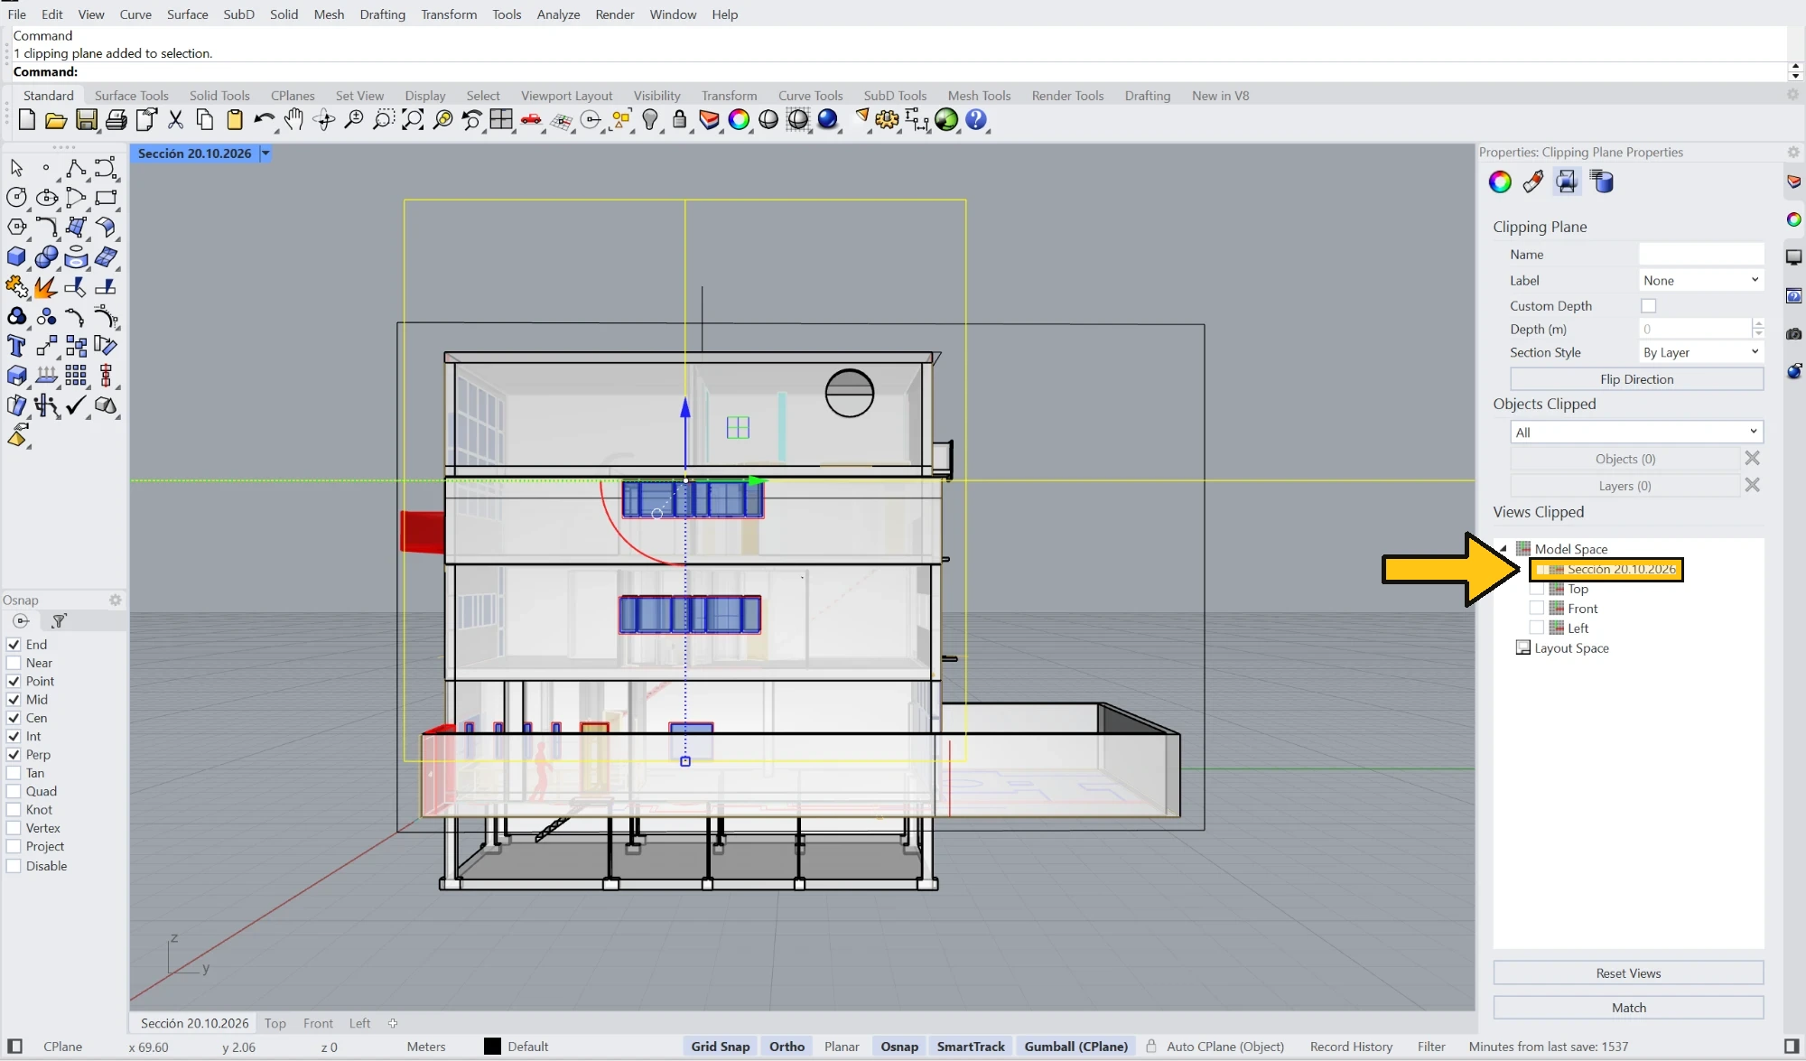Viewport: 1806px width, 1061px height.
Task: Open the Transform menu
Action: pyautogui.click(x=449, y=14)
